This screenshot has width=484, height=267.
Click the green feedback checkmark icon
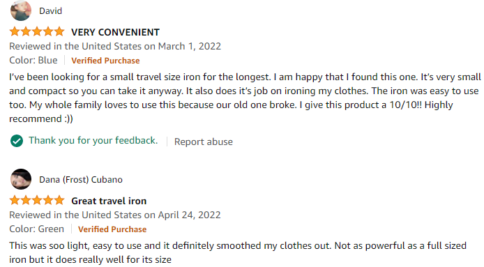click(17, 141)
